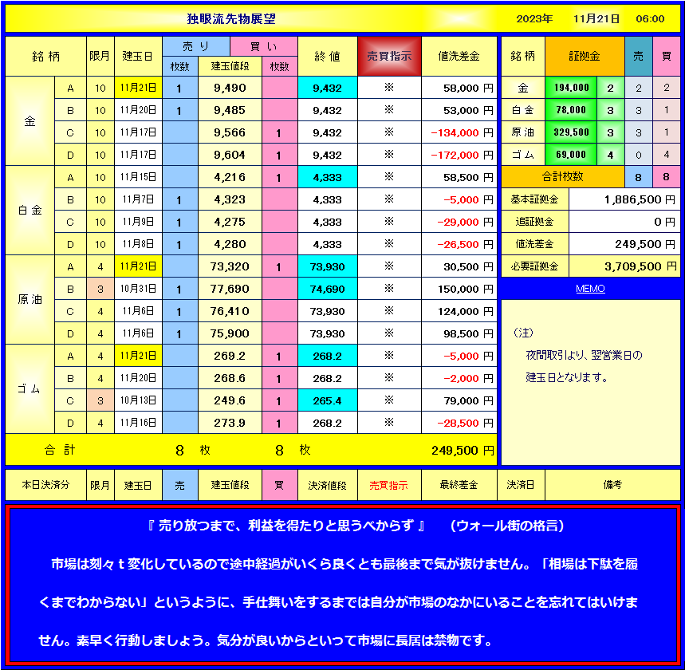Select 金 A entry price 9,490
The image size is (685, 670).
tap(230, 88)
